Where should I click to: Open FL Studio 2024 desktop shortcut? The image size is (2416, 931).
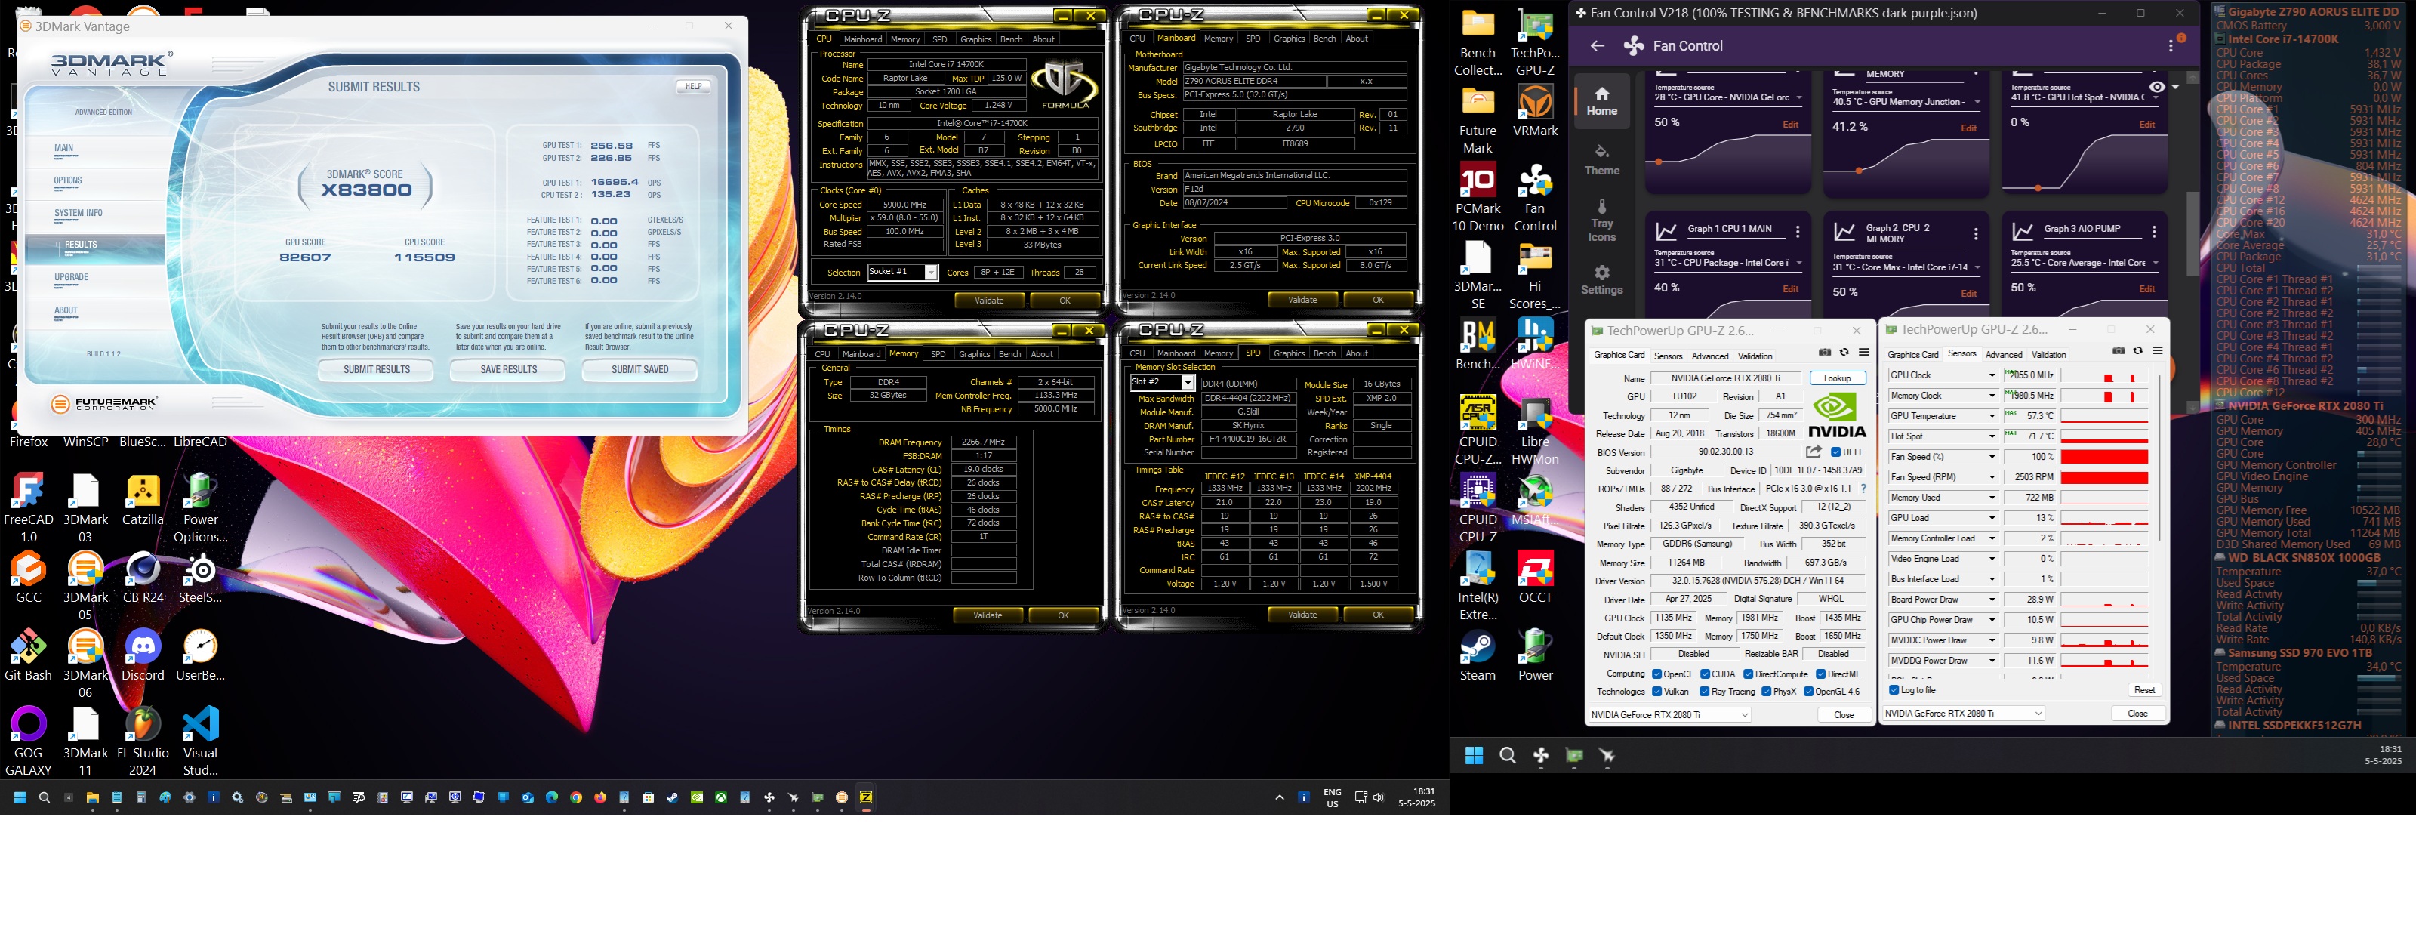143,741
